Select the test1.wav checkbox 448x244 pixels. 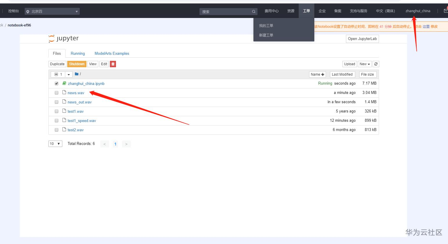[57, 111]
